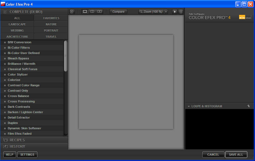Favorite the Contrast Color Range star

(x=5, y=85)
